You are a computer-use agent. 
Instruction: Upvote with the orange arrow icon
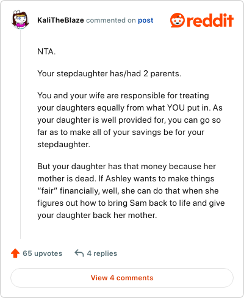pos(15,253)
